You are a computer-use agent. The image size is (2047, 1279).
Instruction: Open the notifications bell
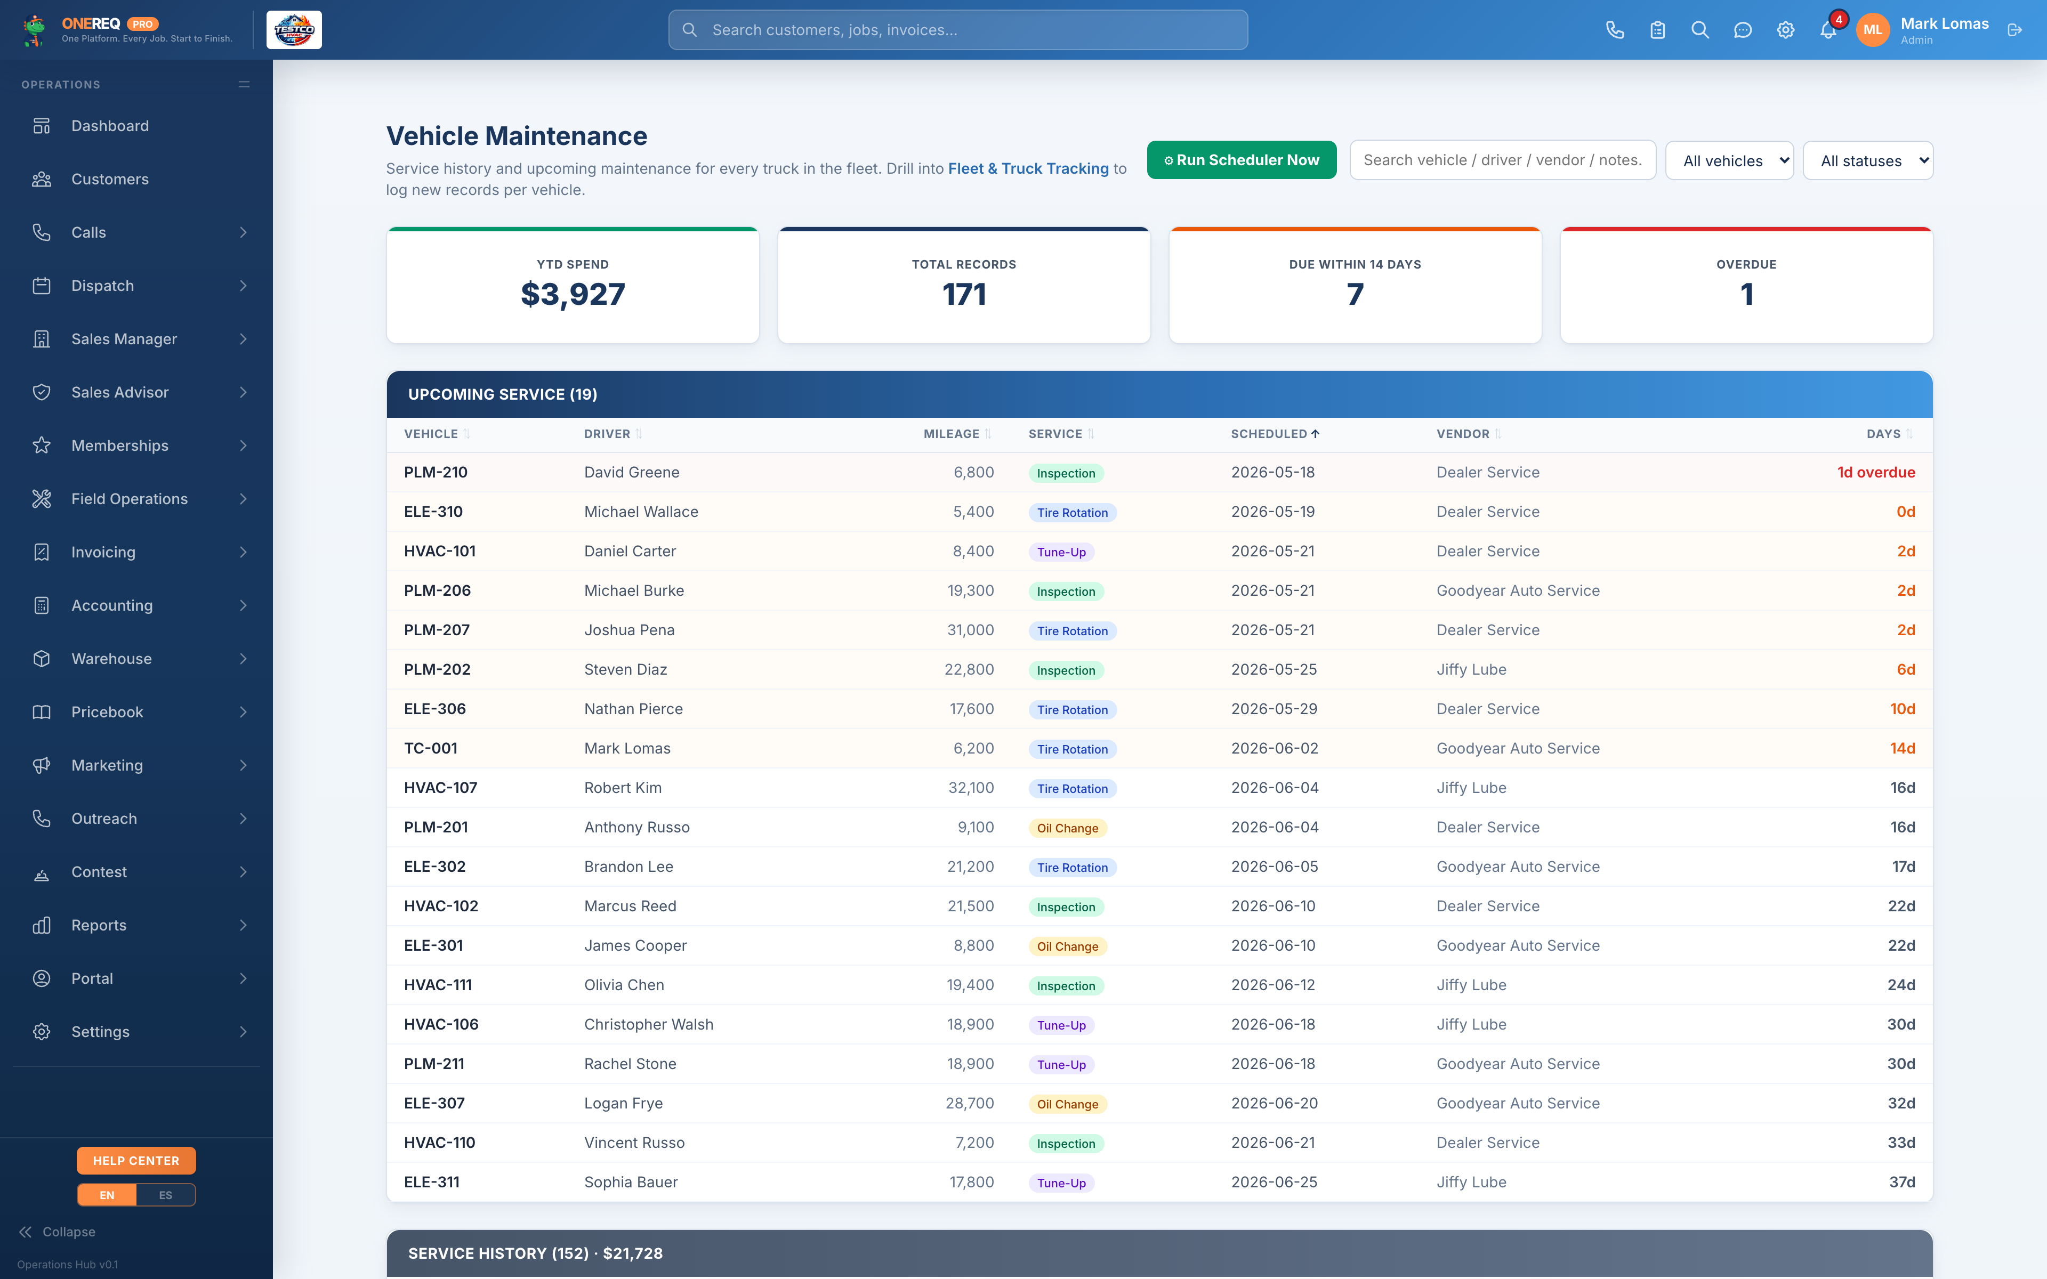coord(1827,30)
